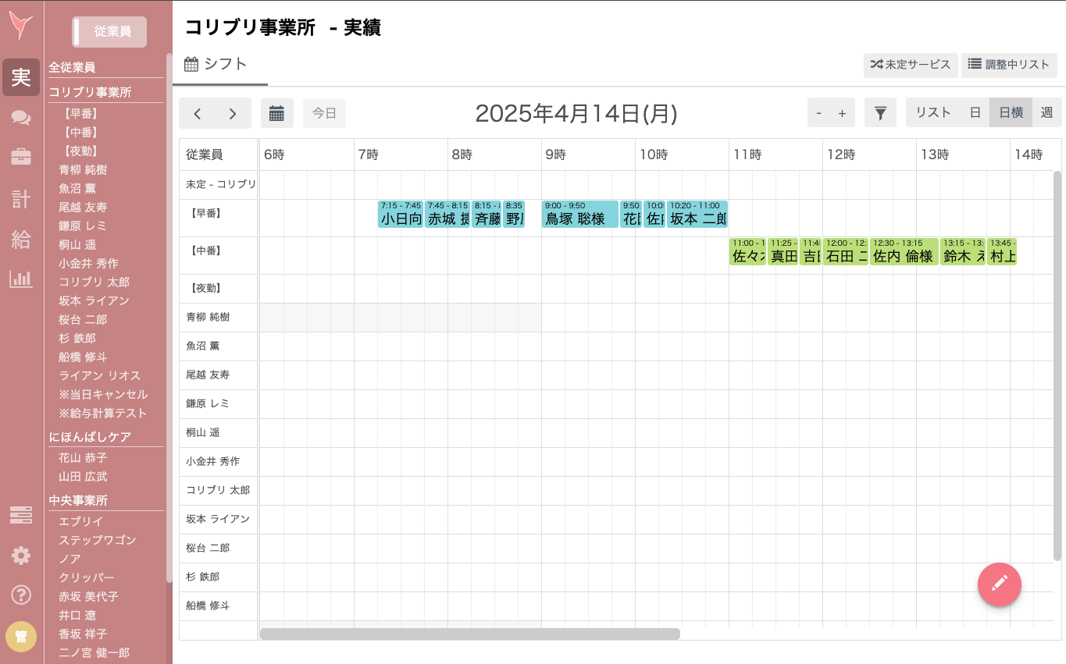
Task: Toggle the 従業員 button above the employee list
Action: [x=109, y=31]
